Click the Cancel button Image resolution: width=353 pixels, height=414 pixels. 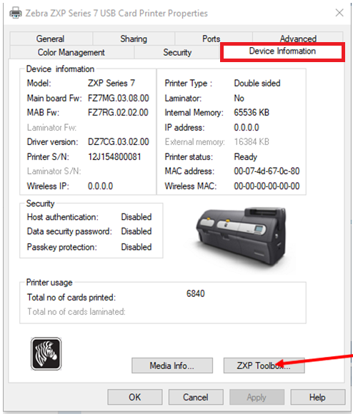click(x=196, y=397)
